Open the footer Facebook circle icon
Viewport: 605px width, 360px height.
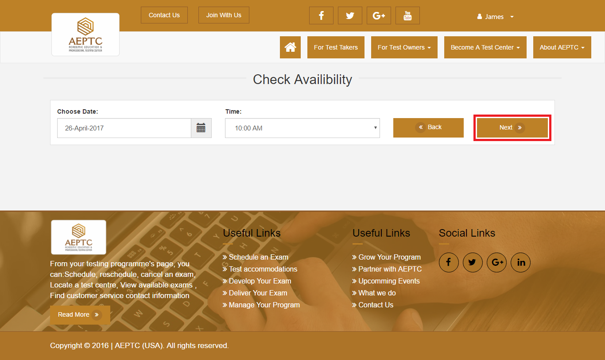click(449, 263)
